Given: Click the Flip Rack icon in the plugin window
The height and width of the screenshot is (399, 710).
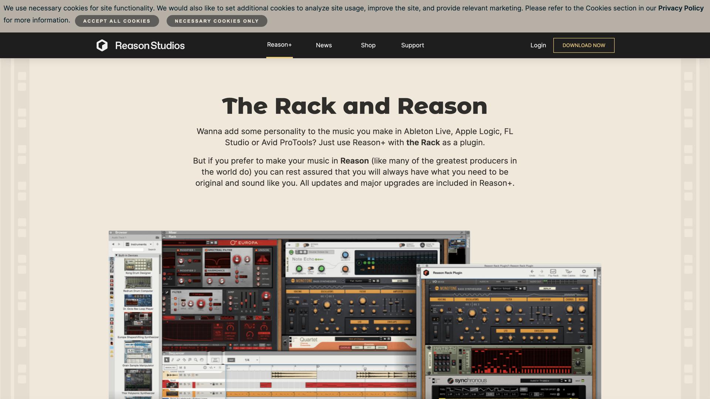Looking at the screenshot, I should coord(553,271).
